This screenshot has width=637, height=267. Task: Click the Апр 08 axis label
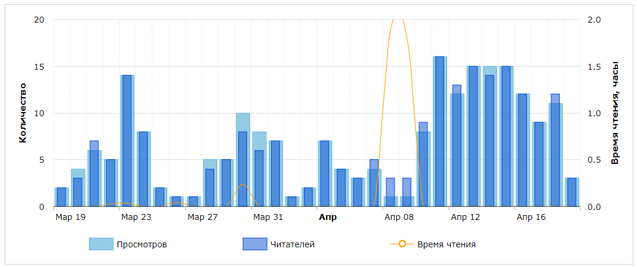pos(400,217)
